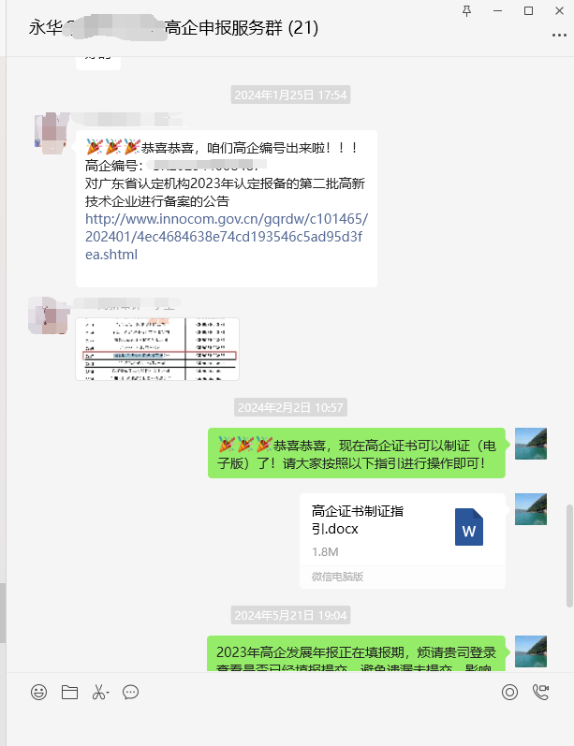
Task: Start live stream circle icon
Action: click(509, 693)
